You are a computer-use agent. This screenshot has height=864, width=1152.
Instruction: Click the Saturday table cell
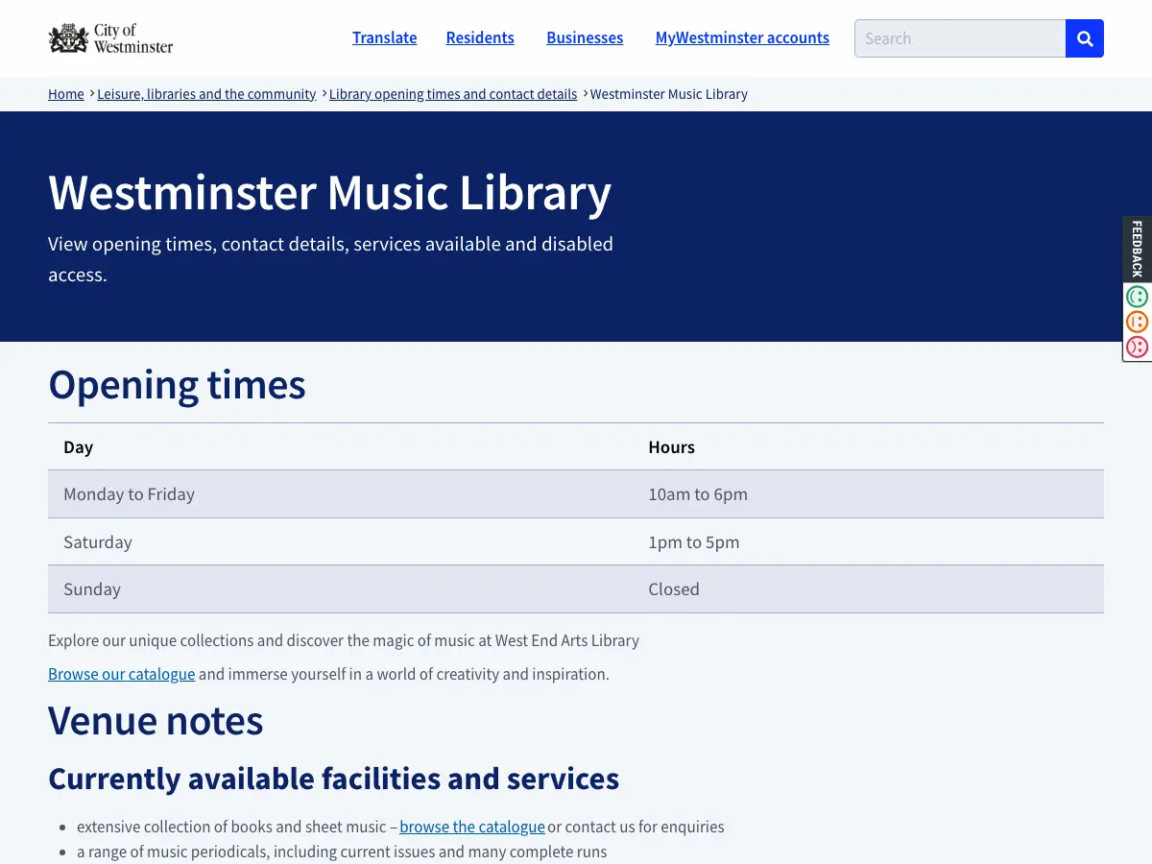(340, 541)
